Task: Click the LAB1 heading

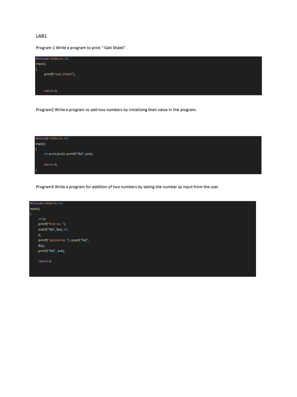Action: [41, 36]
